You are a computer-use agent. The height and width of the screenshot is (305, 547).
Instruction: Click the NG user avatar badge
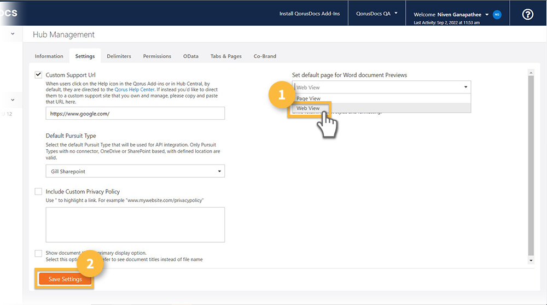tap(497, 15)
